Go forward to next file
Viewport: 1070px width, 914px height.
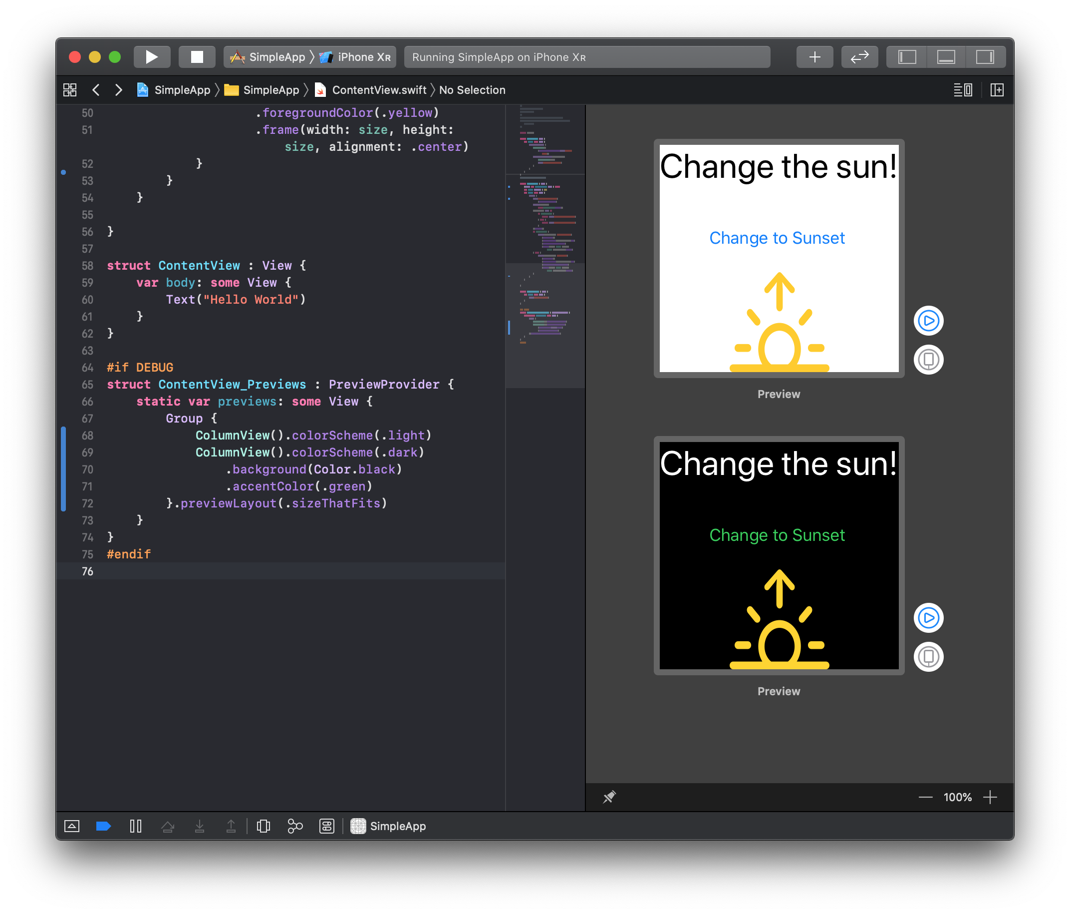[x=119, y=90]
